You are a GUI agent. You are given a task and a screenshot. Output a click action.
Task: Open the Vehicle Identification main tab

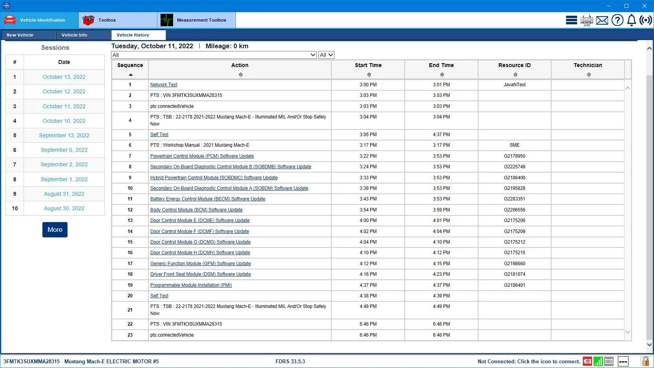[x=39, y=20]
